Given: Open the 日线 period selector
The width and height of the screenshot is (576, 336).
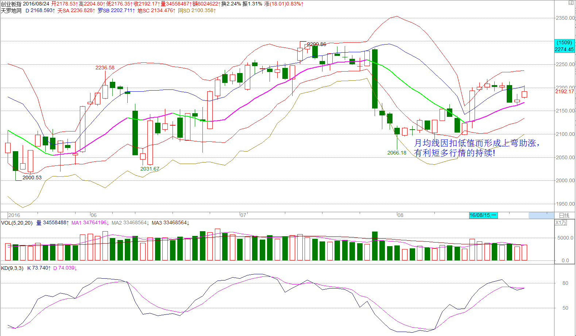Looking at the screenshot, I should pos(564,215).
